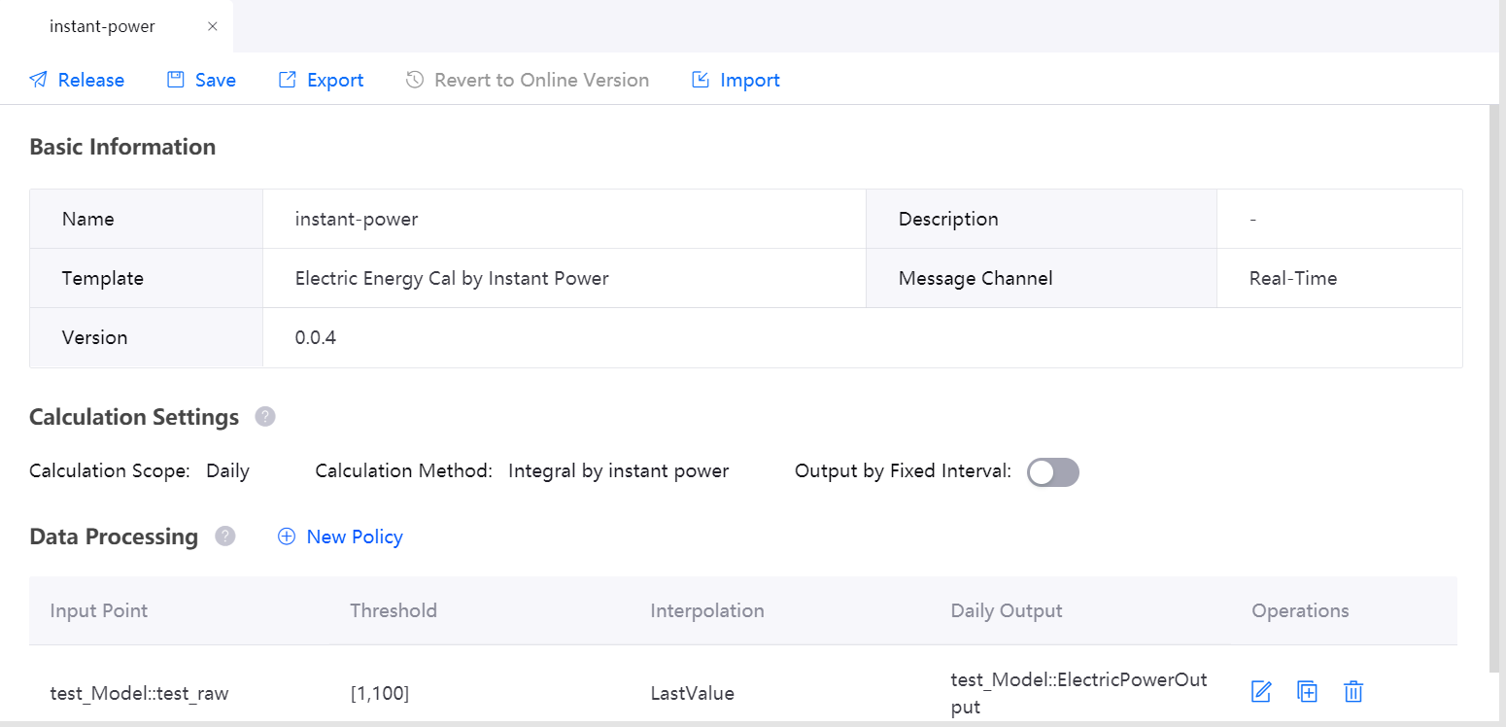Click the Data Processing heading

click(114, 537)
